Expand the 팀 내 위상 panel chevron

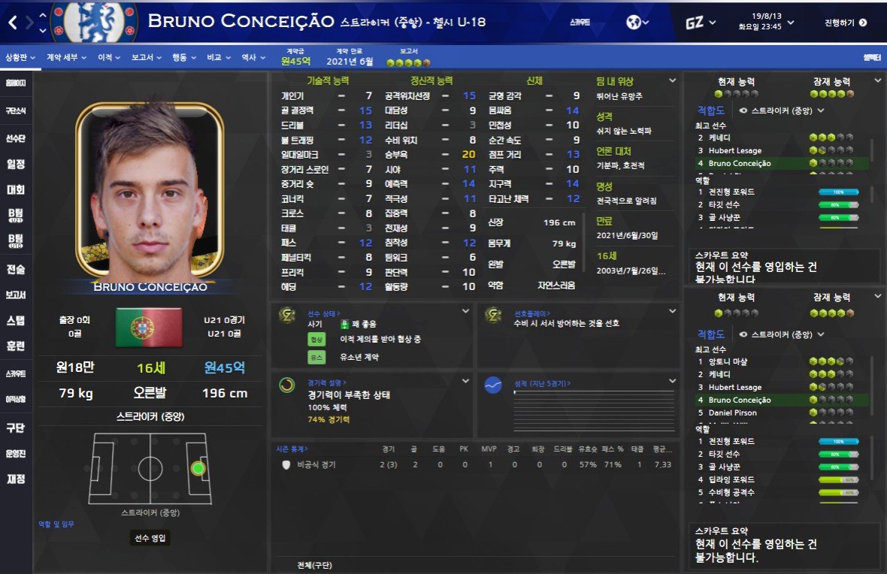click(672, 80)
